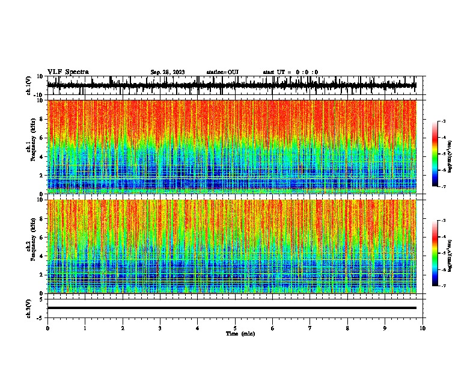The height and width of the screenshot is (368, 476).
Task: Click the ch.2 frequency axis tick "4"
Action: [x=41, y=256]
